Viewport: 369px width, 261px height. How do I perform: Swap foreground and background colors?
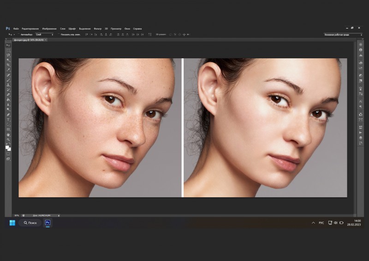[x=10, y=144]
